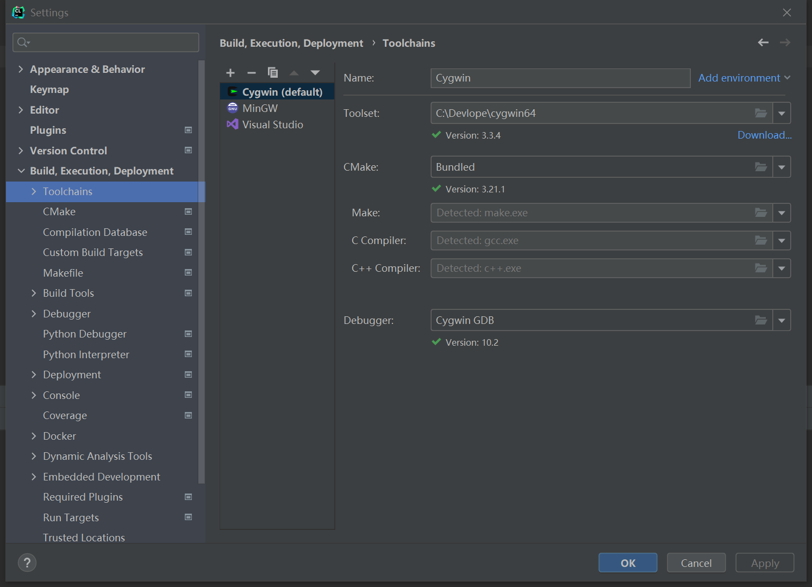Click the Name input field
This screenshot has height=587, width=812.
[x=560, y=78]
